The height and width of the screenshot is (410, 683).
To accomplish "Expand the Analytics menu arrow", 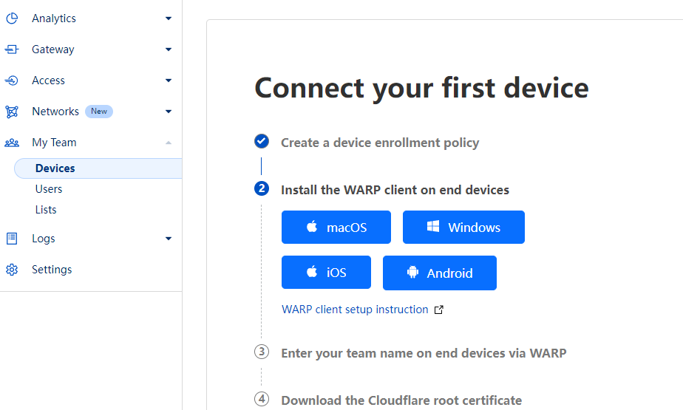I will pyautogui.click(x=169, y=18).
